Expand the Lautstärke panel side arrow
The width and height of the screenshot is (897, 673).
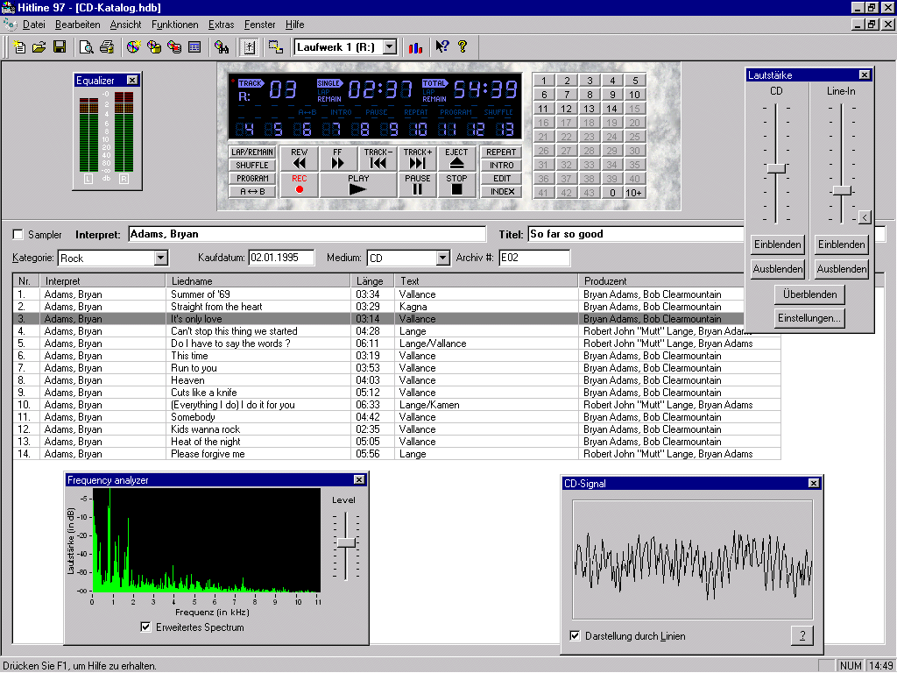tap(865, 217)
